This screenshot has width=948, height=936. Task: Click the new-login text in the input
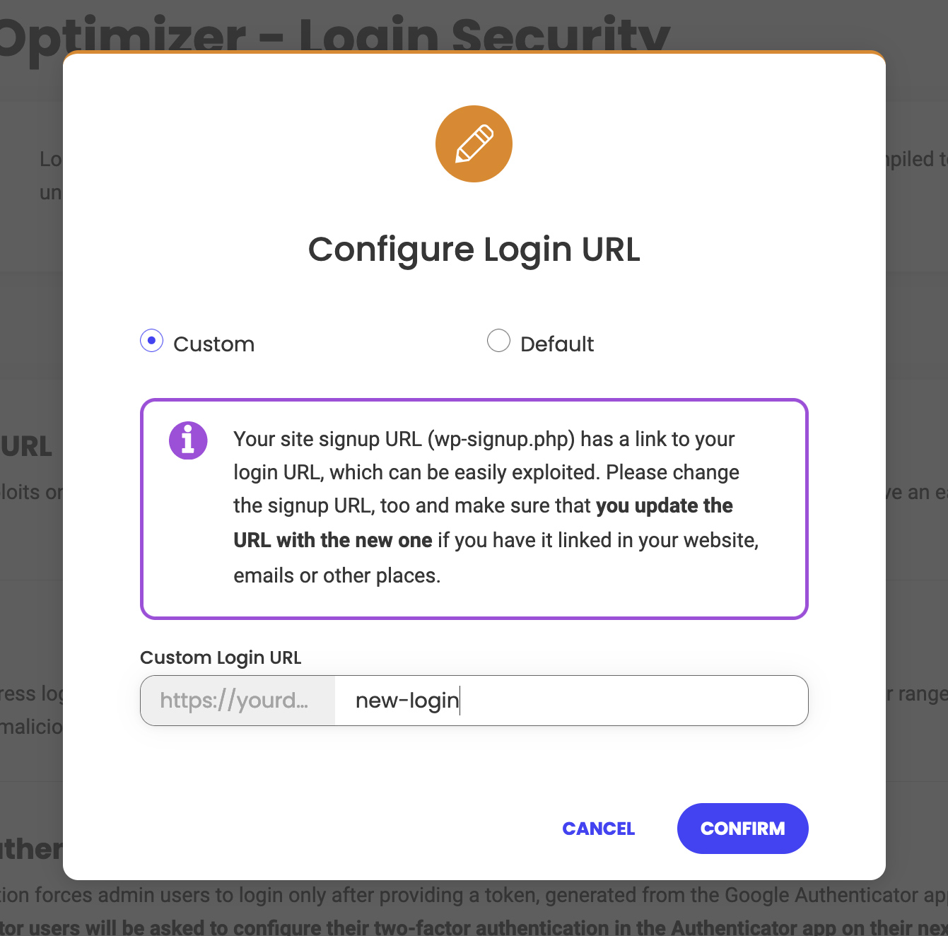click(x=407, y=701)
